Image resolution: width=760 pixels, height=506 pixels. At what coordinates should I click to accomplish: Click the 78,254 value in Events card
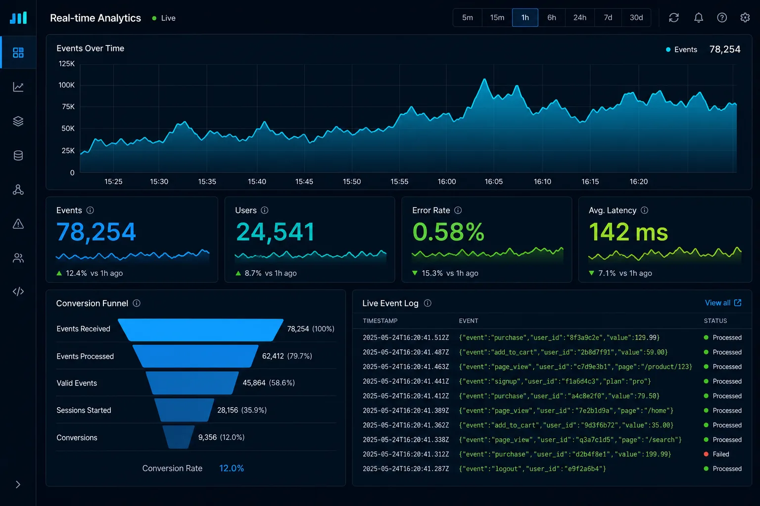click(96, 232)
